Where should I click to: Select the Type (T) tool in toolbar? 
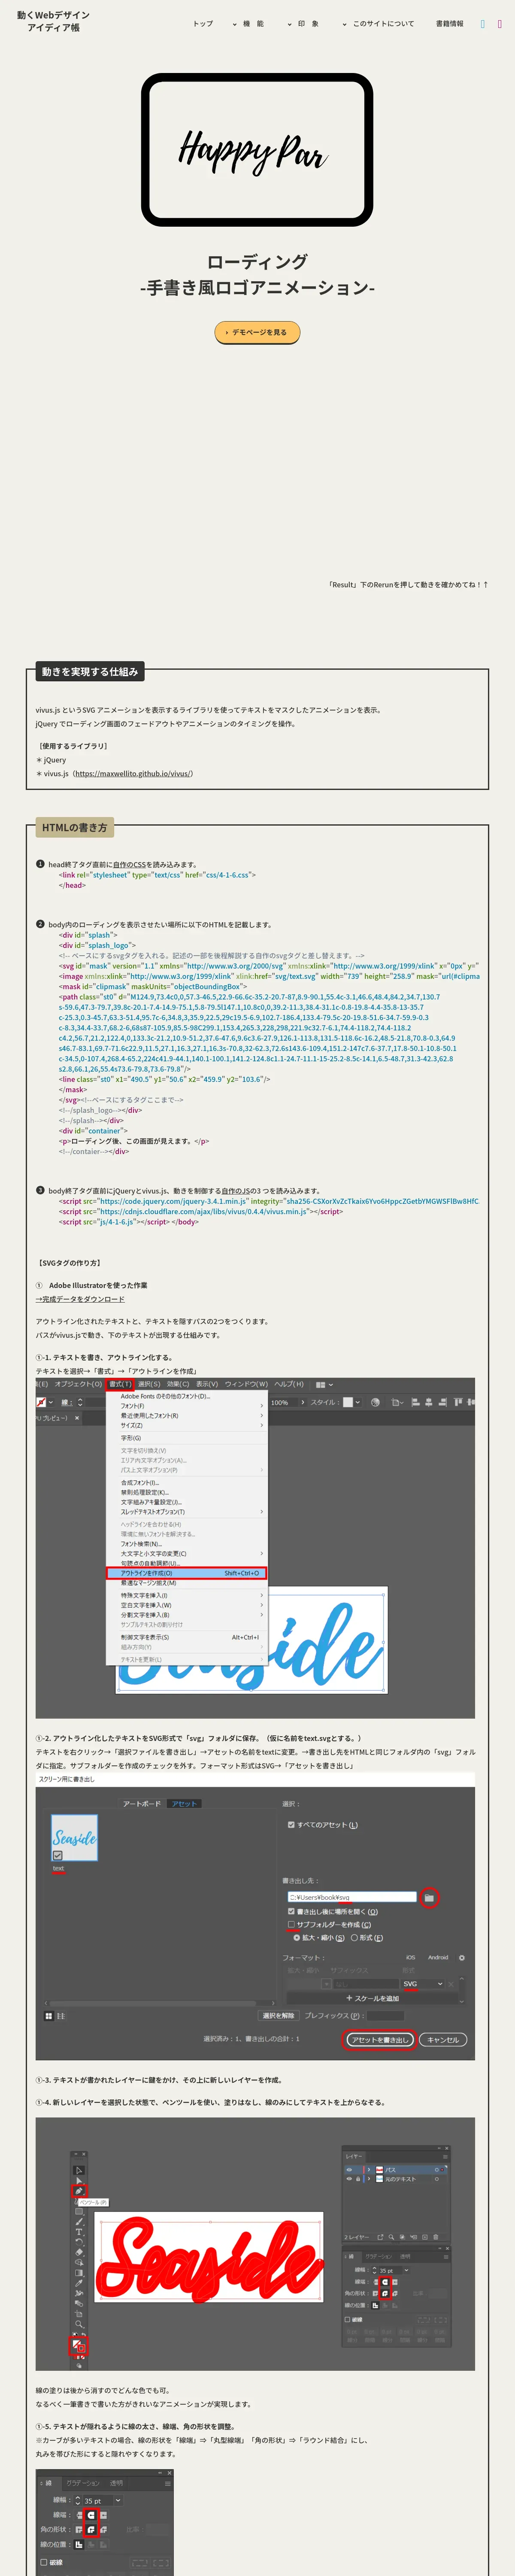pyautogui.click(x=79, y=2232)
